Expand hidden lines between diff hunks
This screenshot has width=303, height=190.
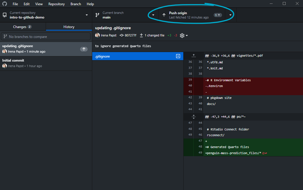click(x=194, y=117)
